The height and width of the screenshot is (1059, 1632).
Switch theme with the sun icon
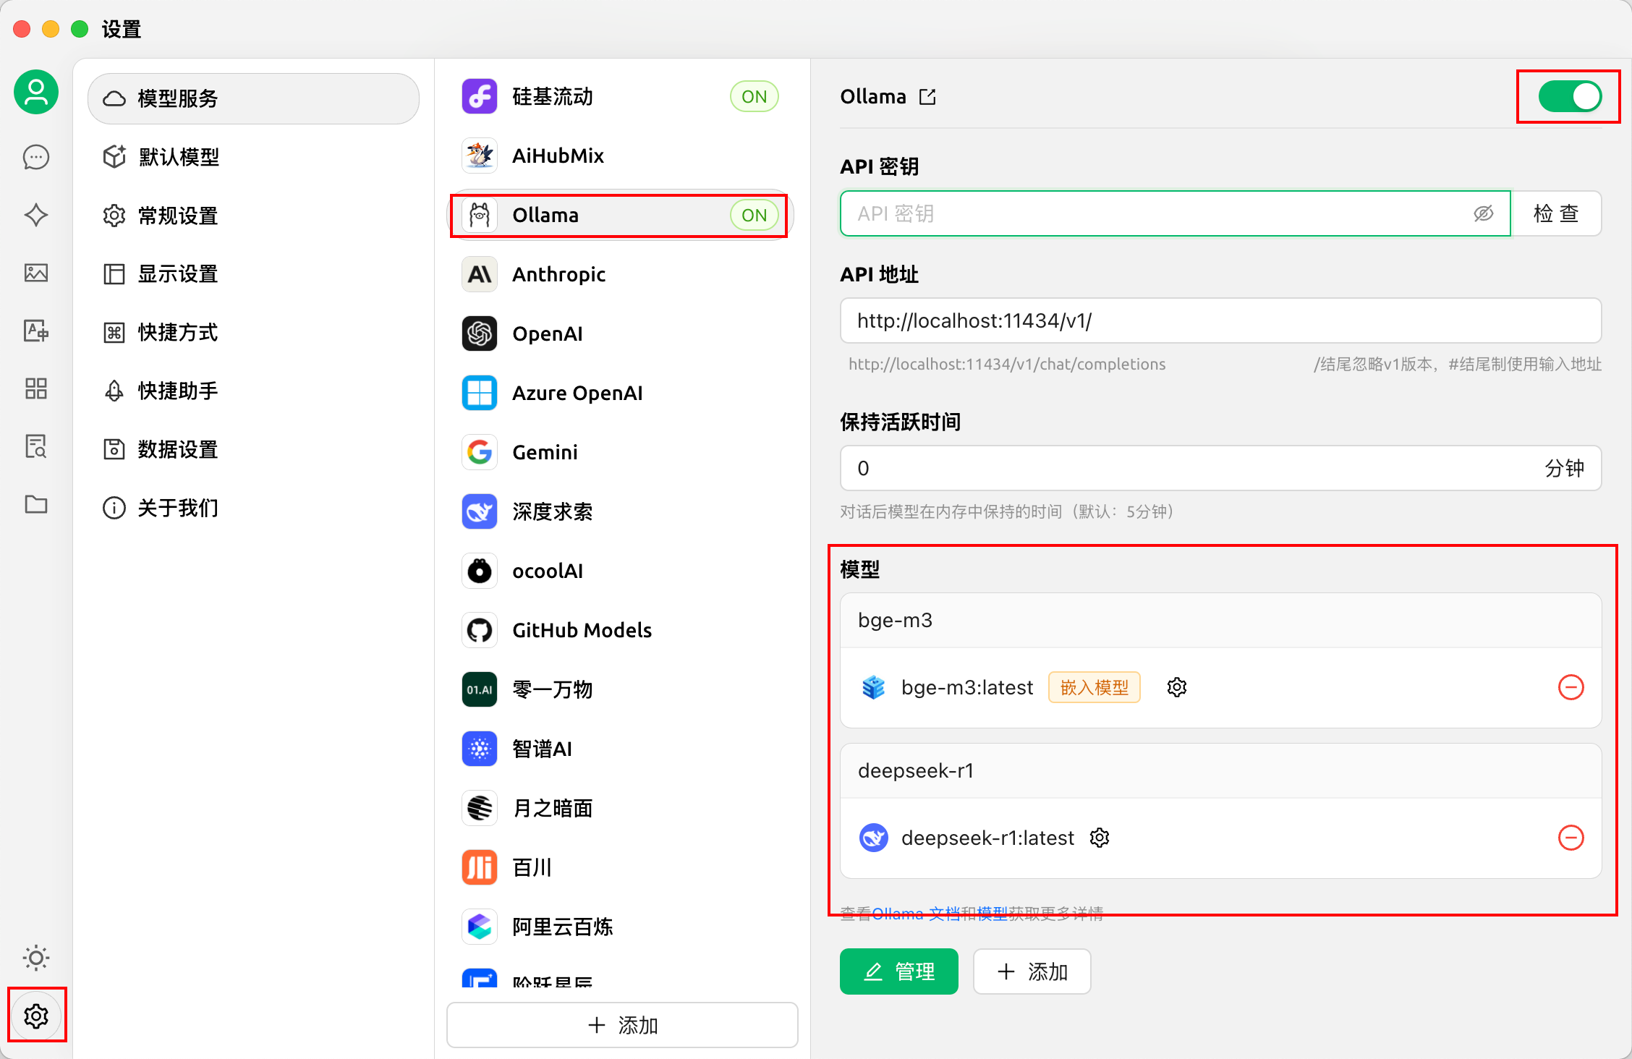[x=35, y=958]
